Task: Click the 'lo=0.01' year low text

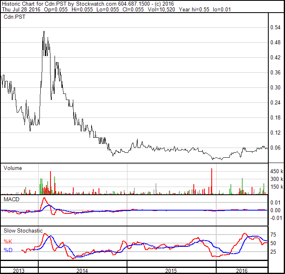Action: point(222,9)
